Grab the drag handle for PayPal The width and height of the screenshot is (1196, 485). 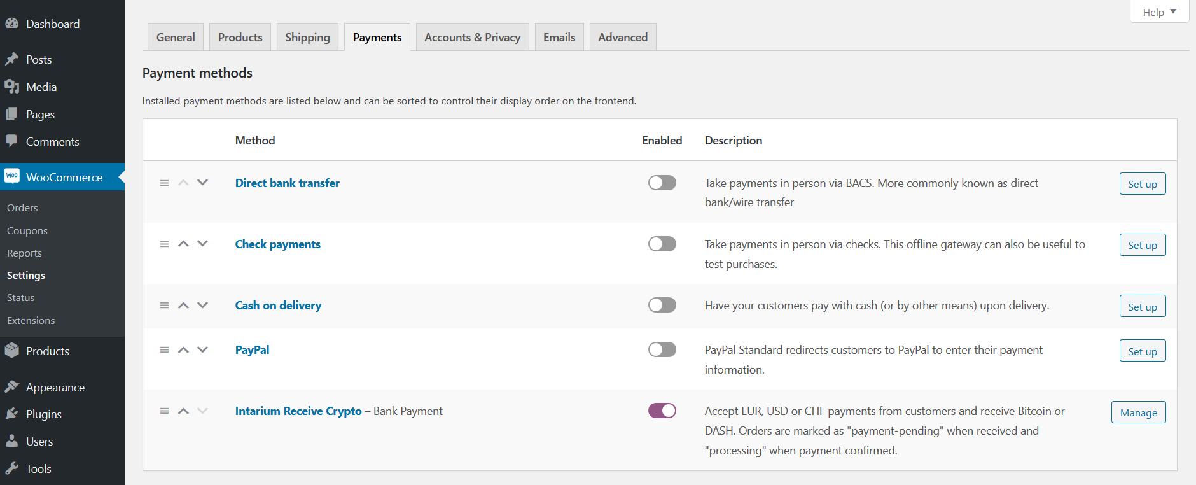(164, 349)
